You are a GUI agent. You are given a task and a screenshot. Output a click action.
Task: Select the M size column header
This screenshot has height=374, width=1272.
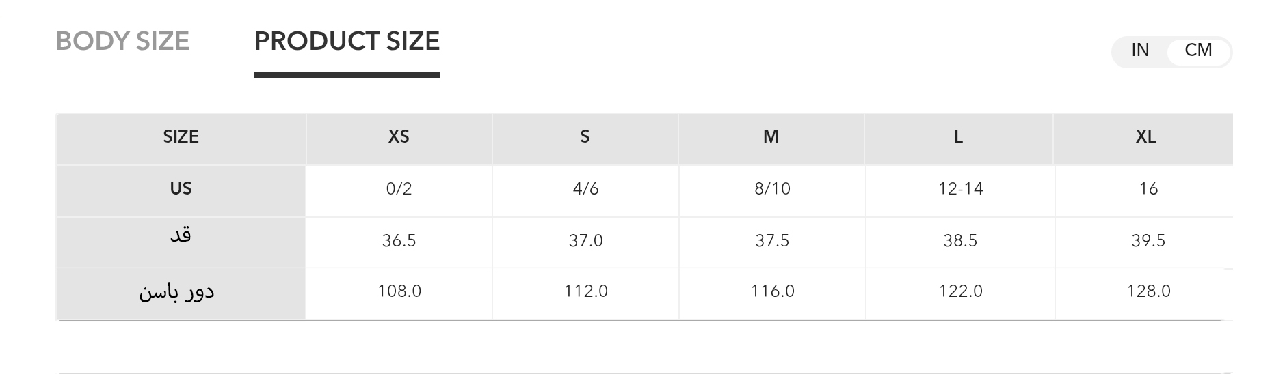pyautogui.click(x=771, y=137)
